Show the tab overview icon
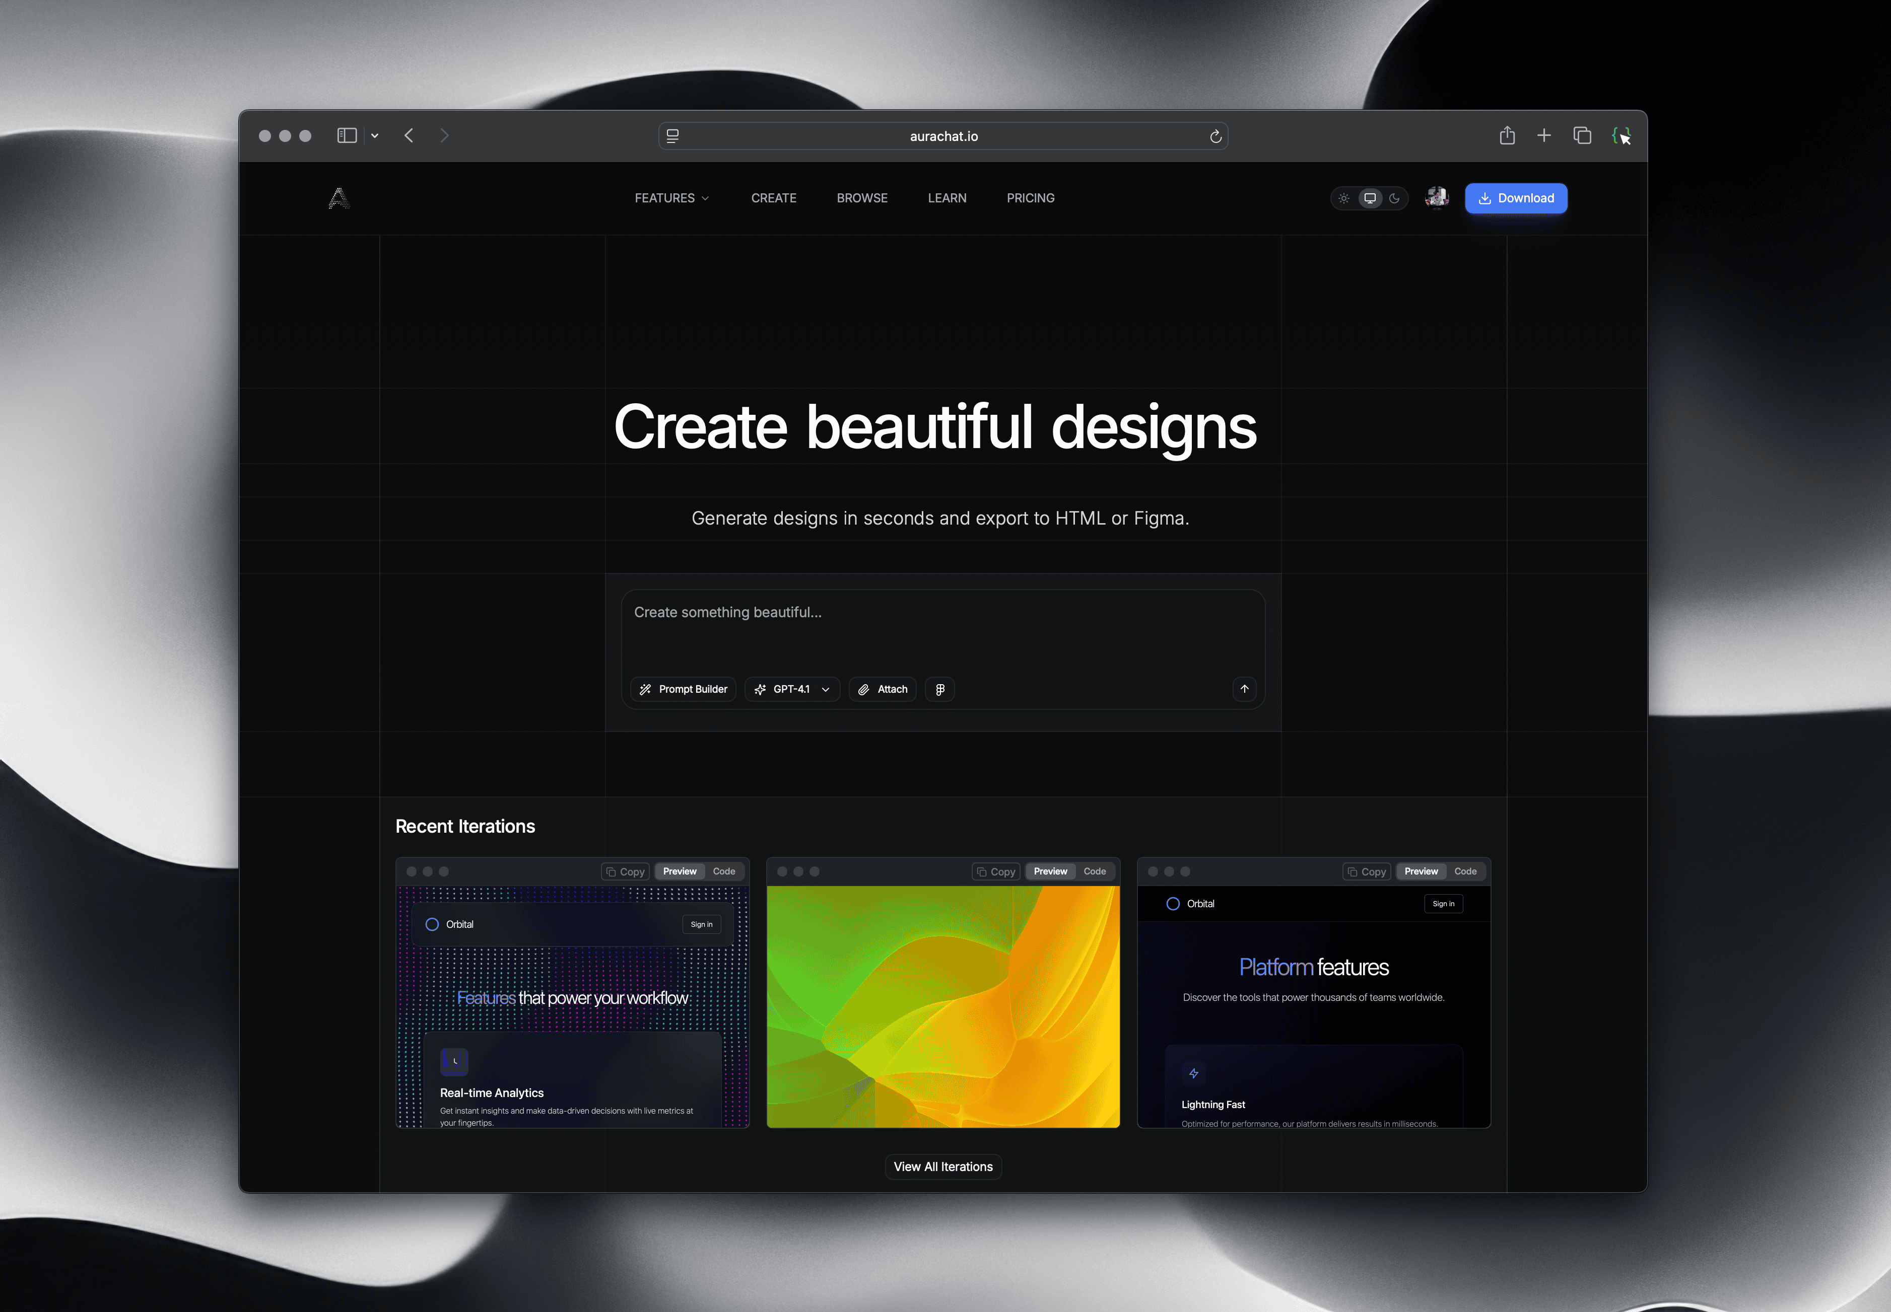This screenshot has width=1891, height=1312. pos(1582,135)
